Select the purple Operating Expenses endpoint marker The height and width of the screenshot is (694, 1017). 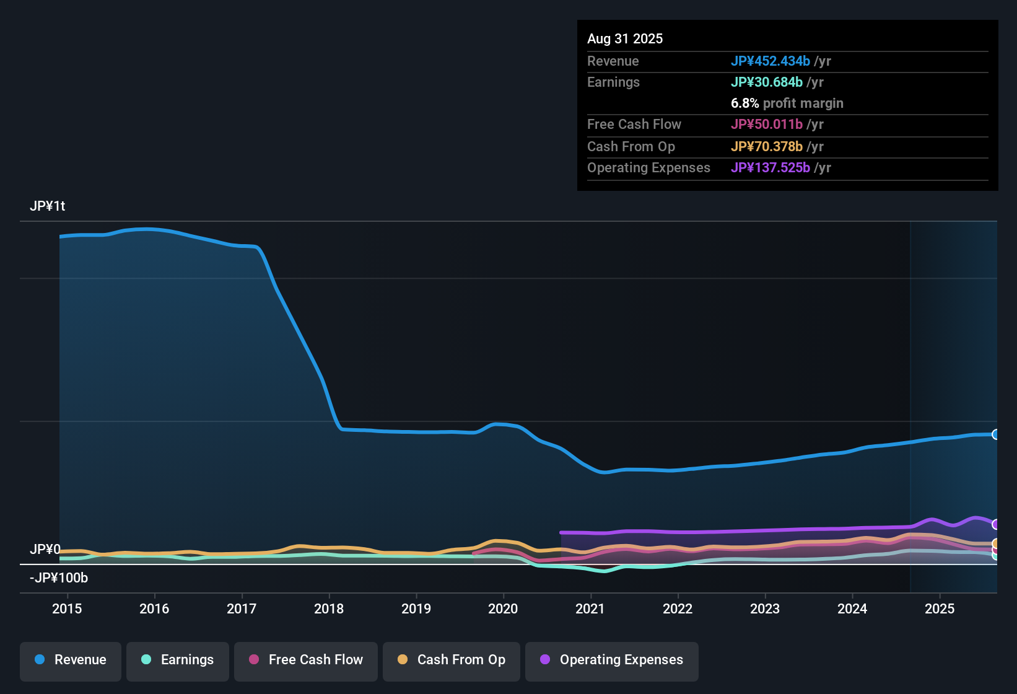tap(995, 524)
